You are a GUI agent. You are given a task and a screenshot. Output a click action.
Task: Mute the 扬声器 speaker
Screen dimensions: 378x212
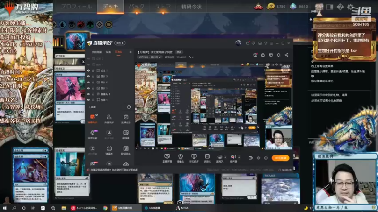pos(233,158)
